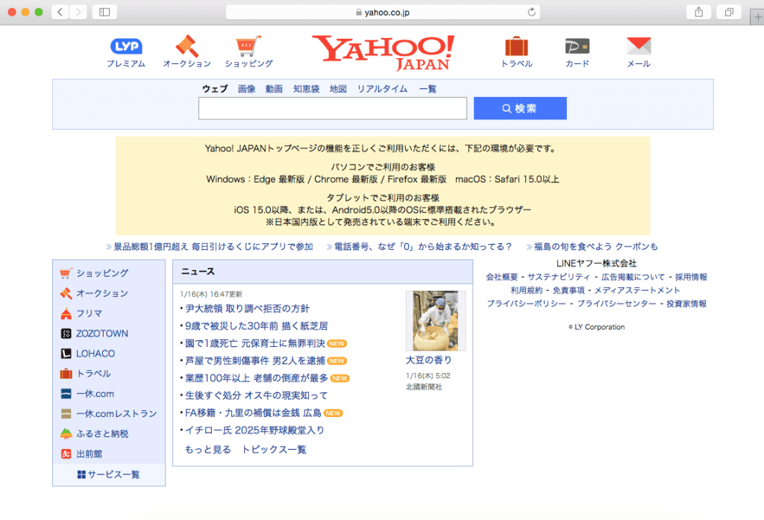Select the ウェブ search tab
This screenshot has height=520, width=764.
tap(215, 89)
